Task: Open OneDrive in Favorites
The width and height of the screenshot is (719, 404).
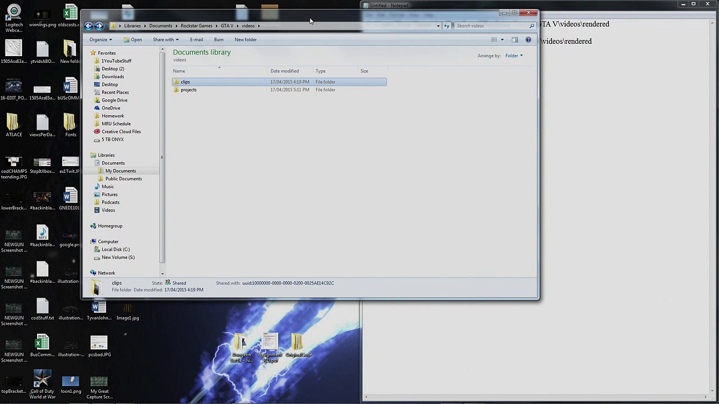Action: coord(111,108)
